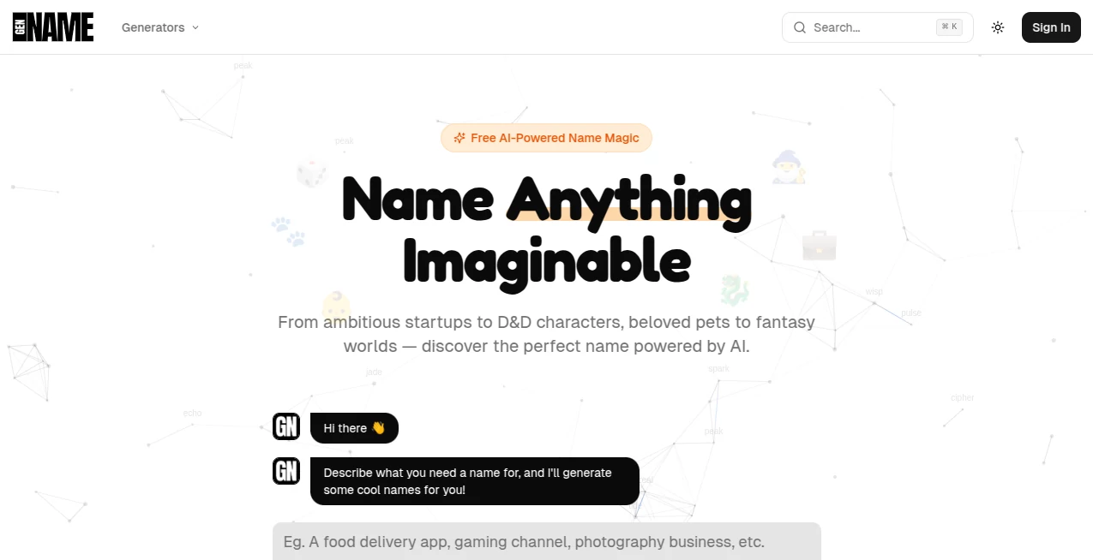Toggle the light/dark theme sun icon
Viewport: 1093px width, 560px height.
point(998,27)
